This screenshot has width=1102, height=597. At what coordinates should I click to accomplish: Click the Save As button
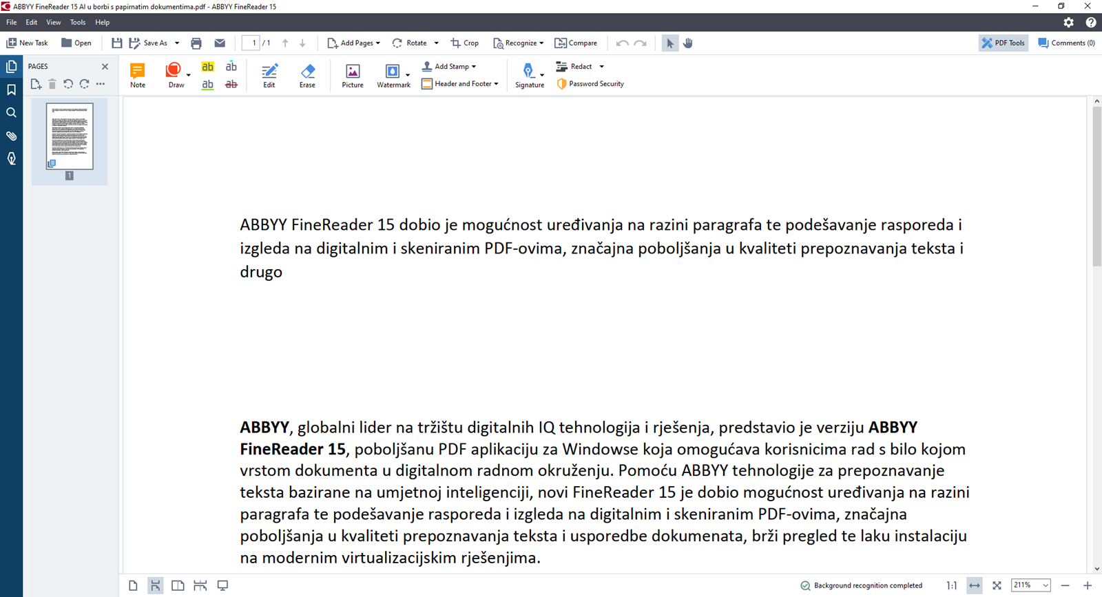tap(148, 43)
